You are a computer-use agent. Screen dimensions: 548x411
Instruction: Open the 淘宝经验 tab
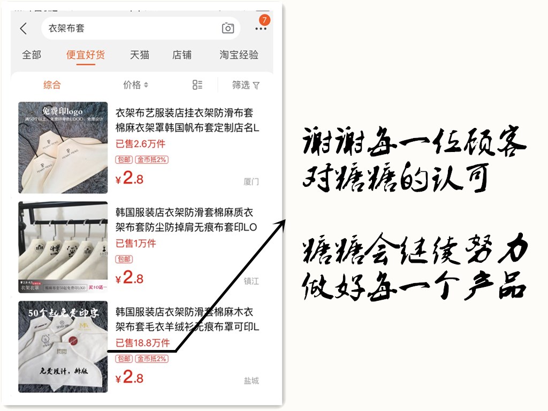click(x=239, y=55)
